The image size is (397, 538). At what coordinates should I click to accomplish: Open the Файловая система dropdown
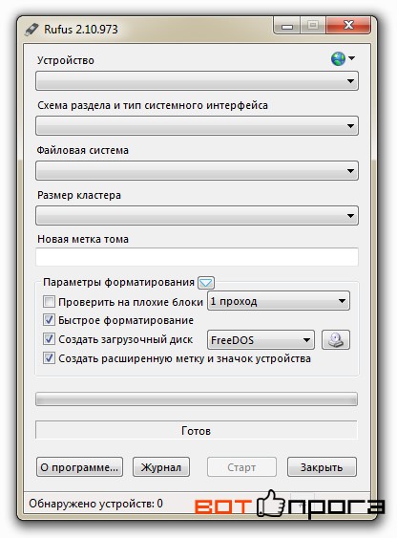pos(197,170)
